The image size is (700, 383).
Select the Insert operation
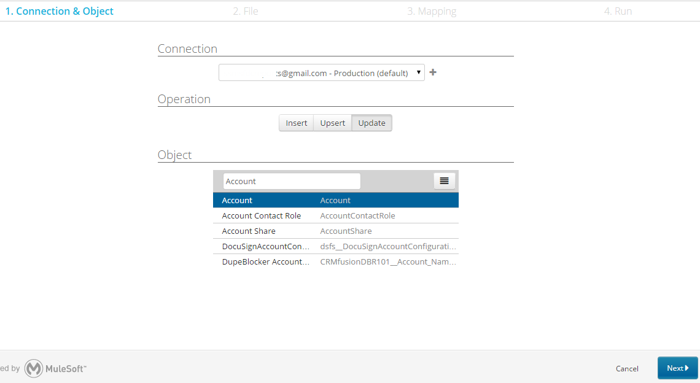pos(295,123)
